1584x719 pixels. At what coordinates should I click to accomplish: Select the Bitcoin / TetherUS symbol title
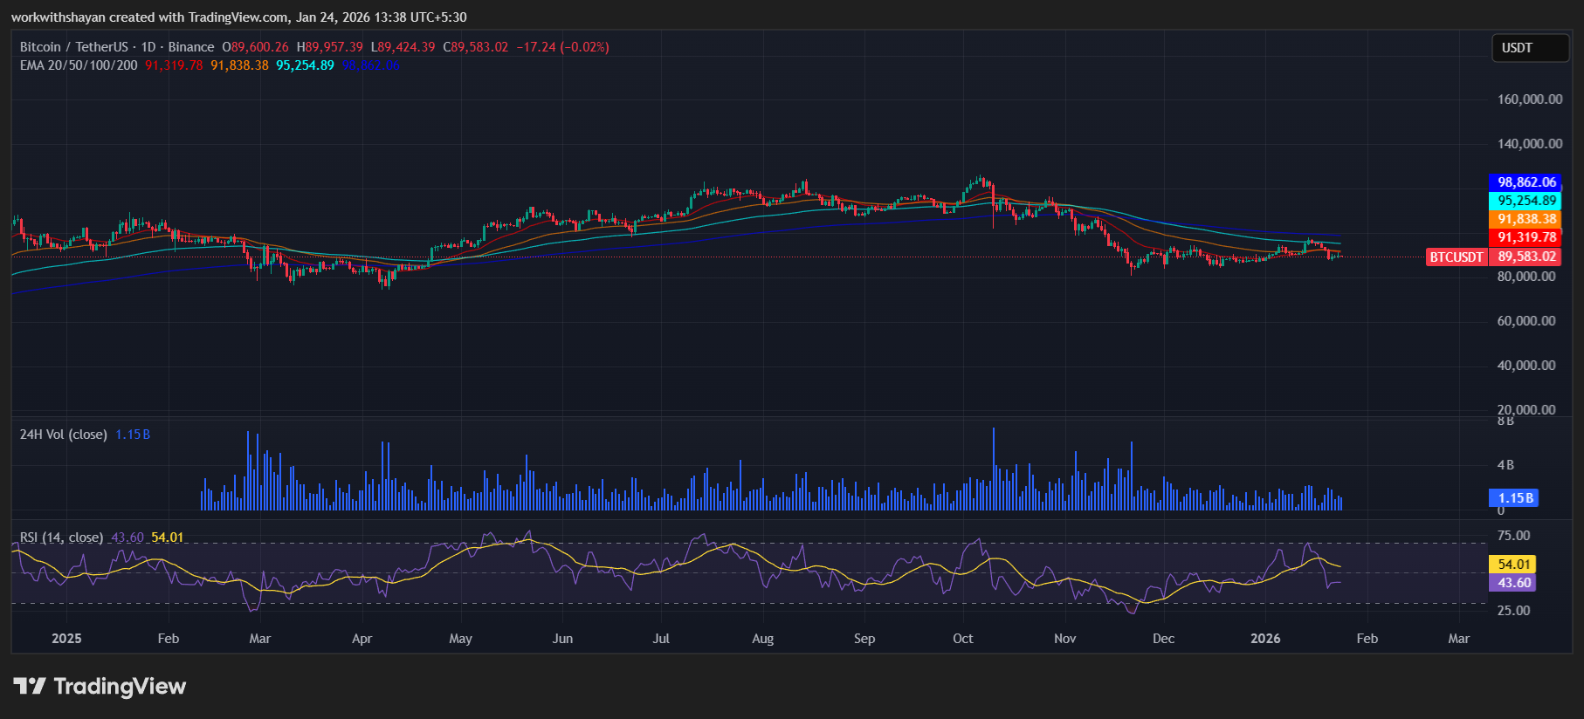tap(73, 47)
